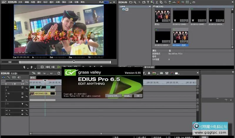
Task: Click Details in the about dialog
Action: click(x=128, y=96)
